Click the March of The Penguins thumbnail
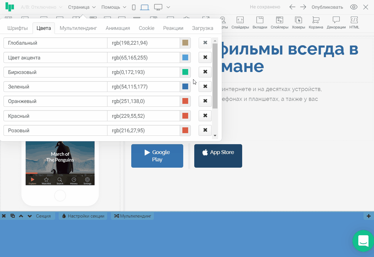The image size is (374, 257). [60, 163]
